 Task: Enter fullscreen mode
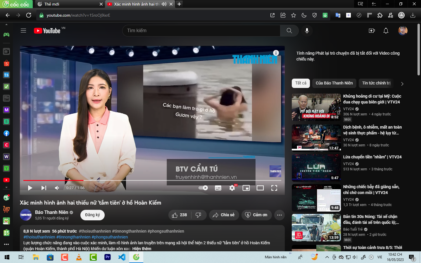274,188
